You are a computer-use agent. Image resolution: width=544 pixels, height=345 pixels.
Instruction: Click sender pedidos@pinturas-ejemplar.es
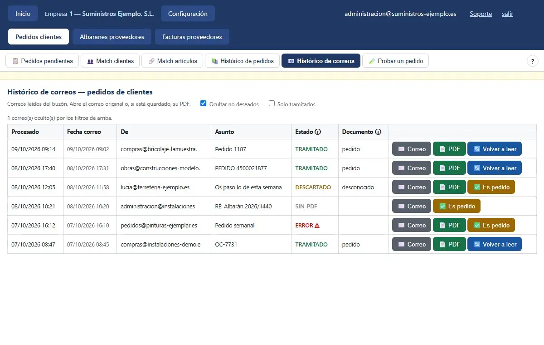point(159,225)
